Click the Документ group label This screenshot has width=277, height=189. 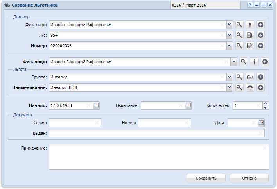[23, 115]
